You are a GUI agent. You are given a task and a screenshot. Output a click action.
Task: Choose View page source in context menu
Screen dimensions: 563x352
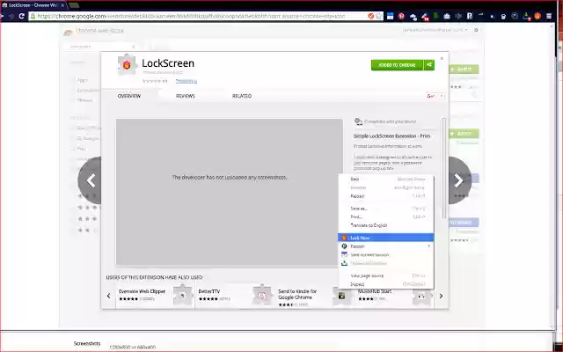click(386, 275)
